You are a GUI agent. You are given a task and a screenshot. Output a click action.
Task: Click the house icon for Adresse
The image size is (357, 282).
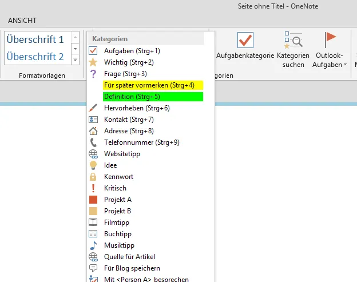pos(93,131)
